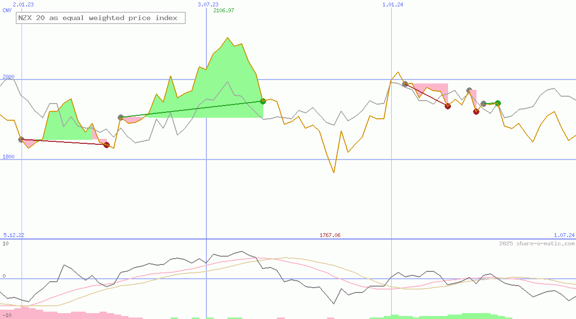This screenshot has width=576, height=319.
Task: Click the gray marker above the short green segment
Action: (482, 103)
